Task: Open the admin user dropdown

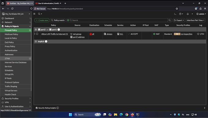Action: tap(201, 14)
